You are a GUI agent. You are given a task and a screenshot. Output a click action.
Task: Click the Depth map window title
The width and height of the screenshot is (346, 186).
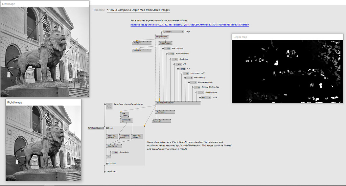coord(240,37)
